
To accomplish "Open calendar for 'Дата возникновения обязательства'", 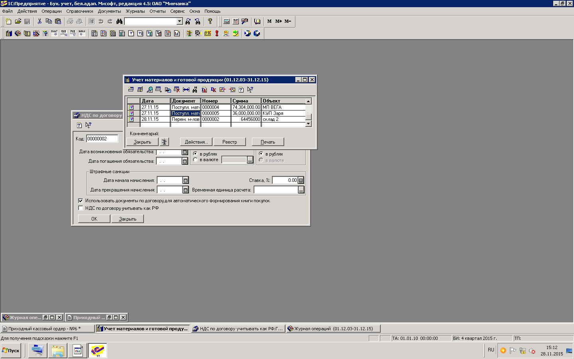I will (185, 152).
